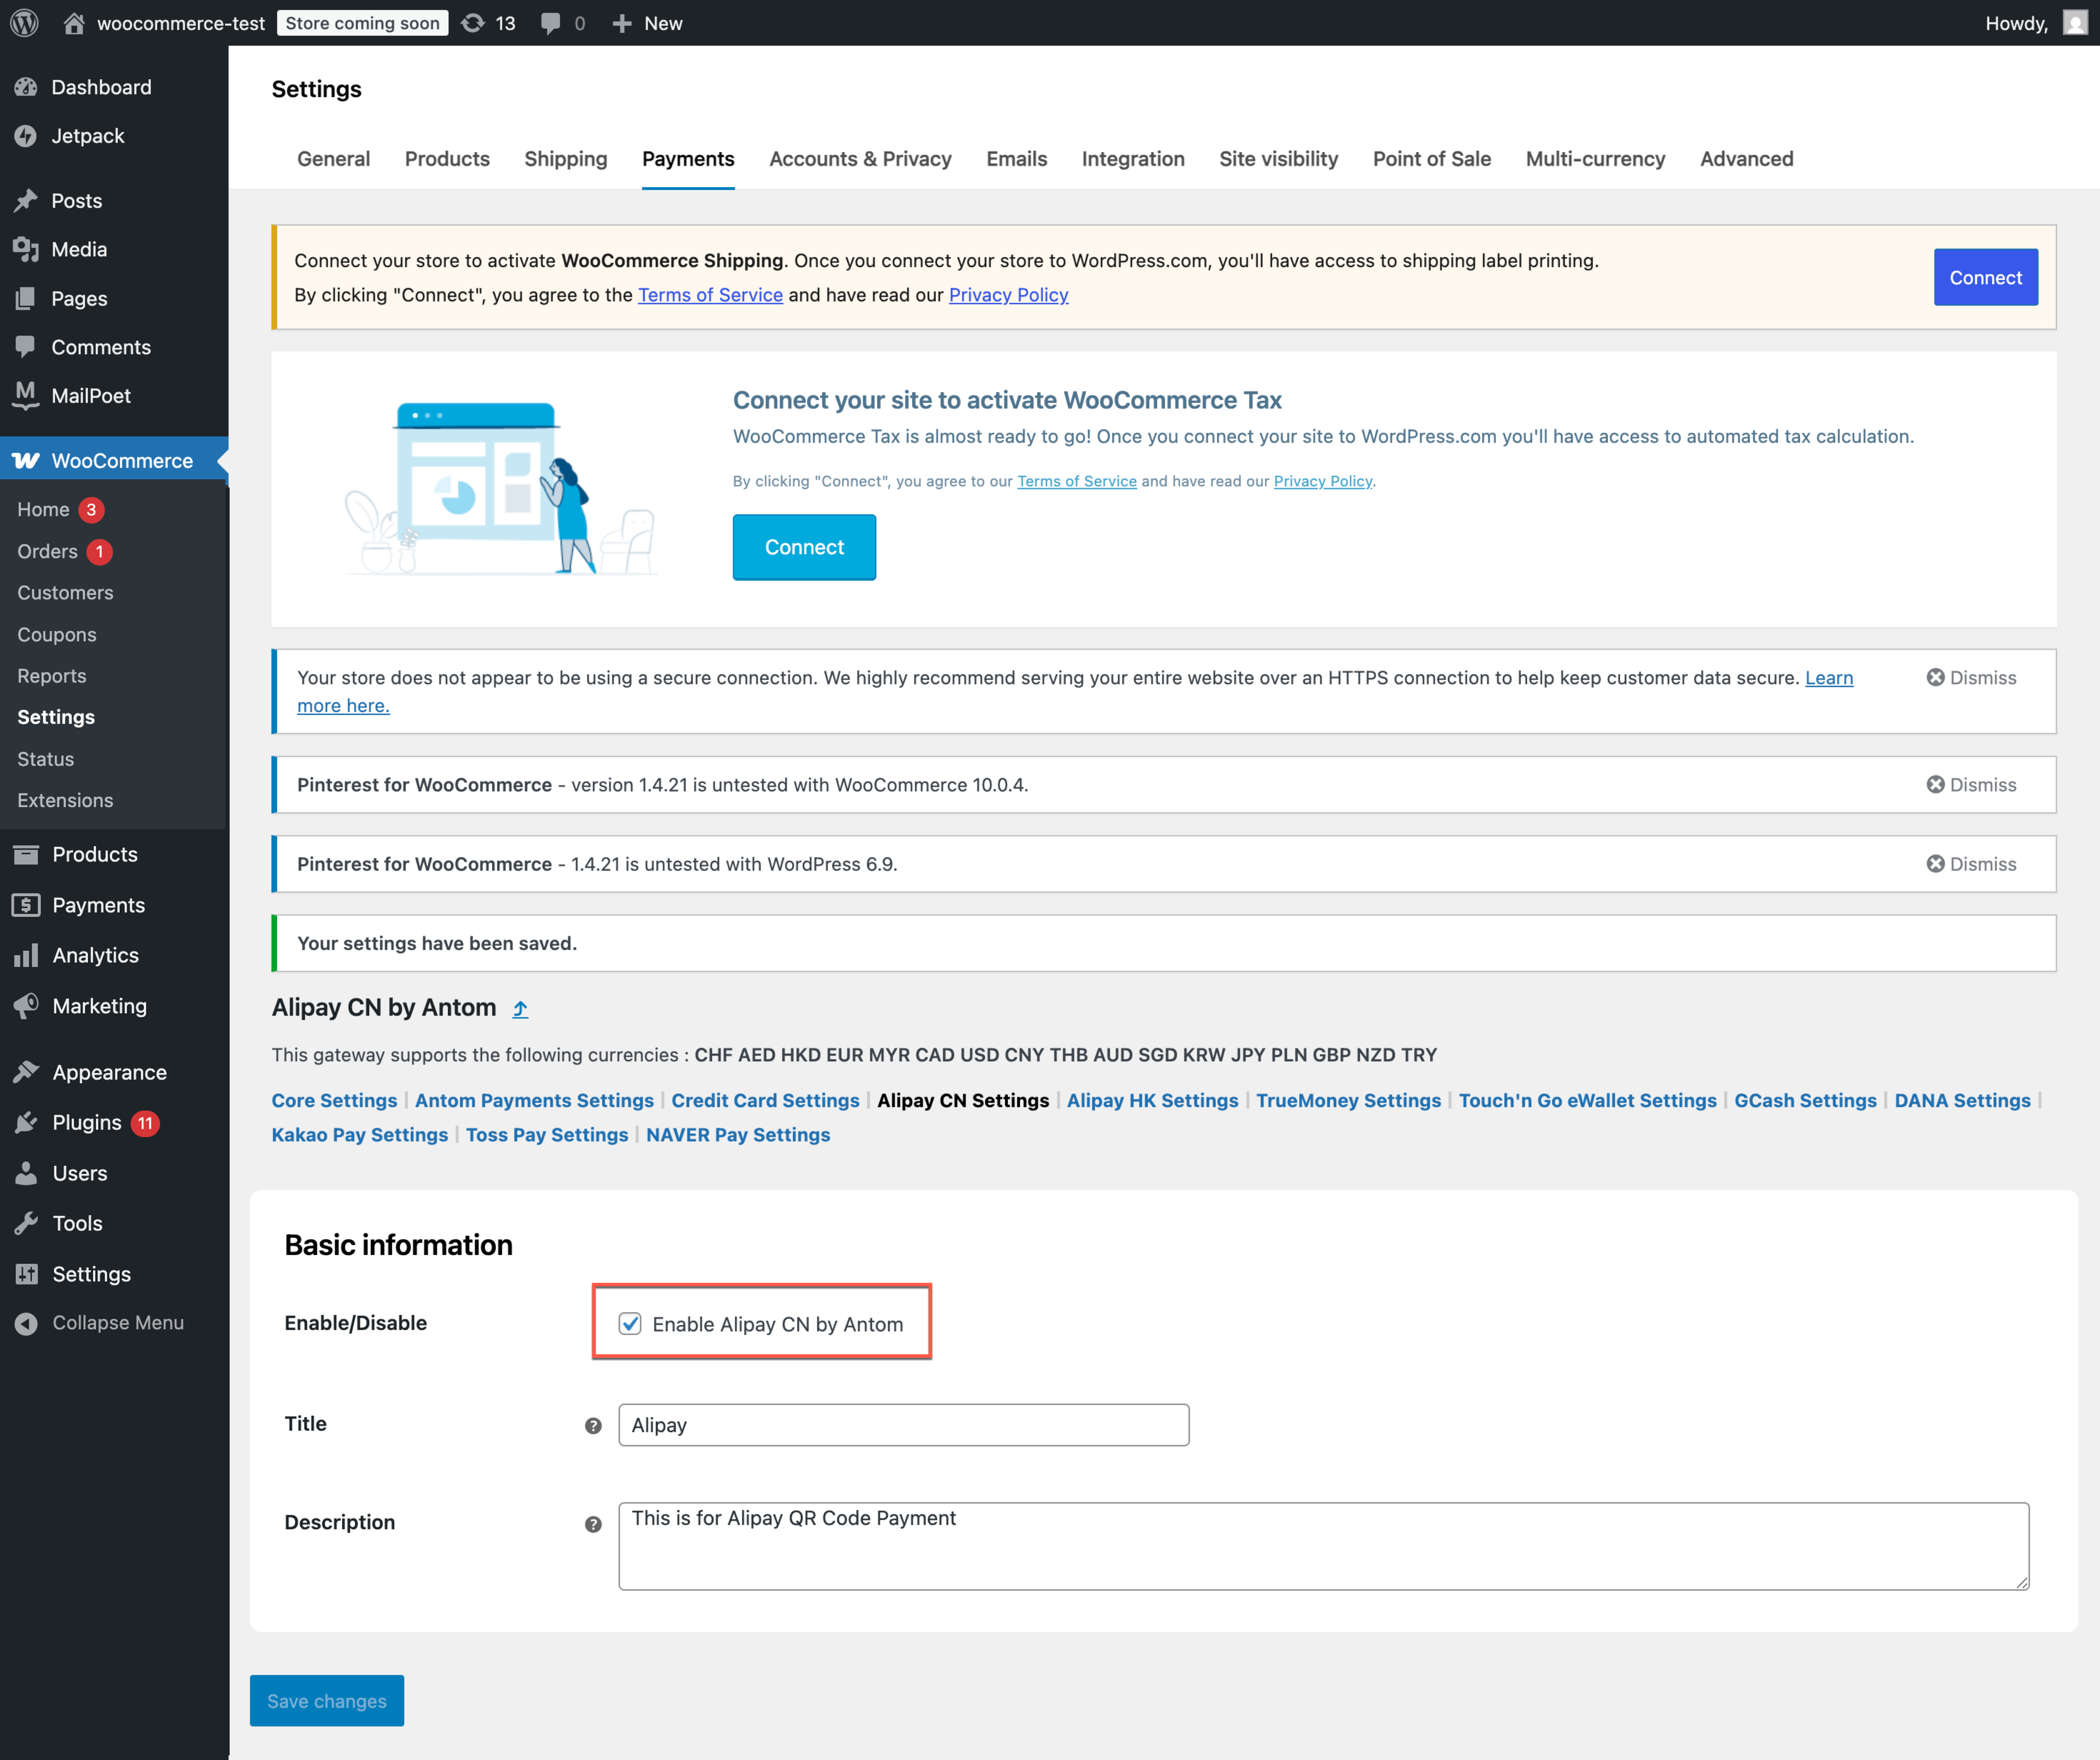Image resolution: width=2100 pixels, height=1760 pixels.
Task: Click the plus New content icon
Action: point(622,23)
